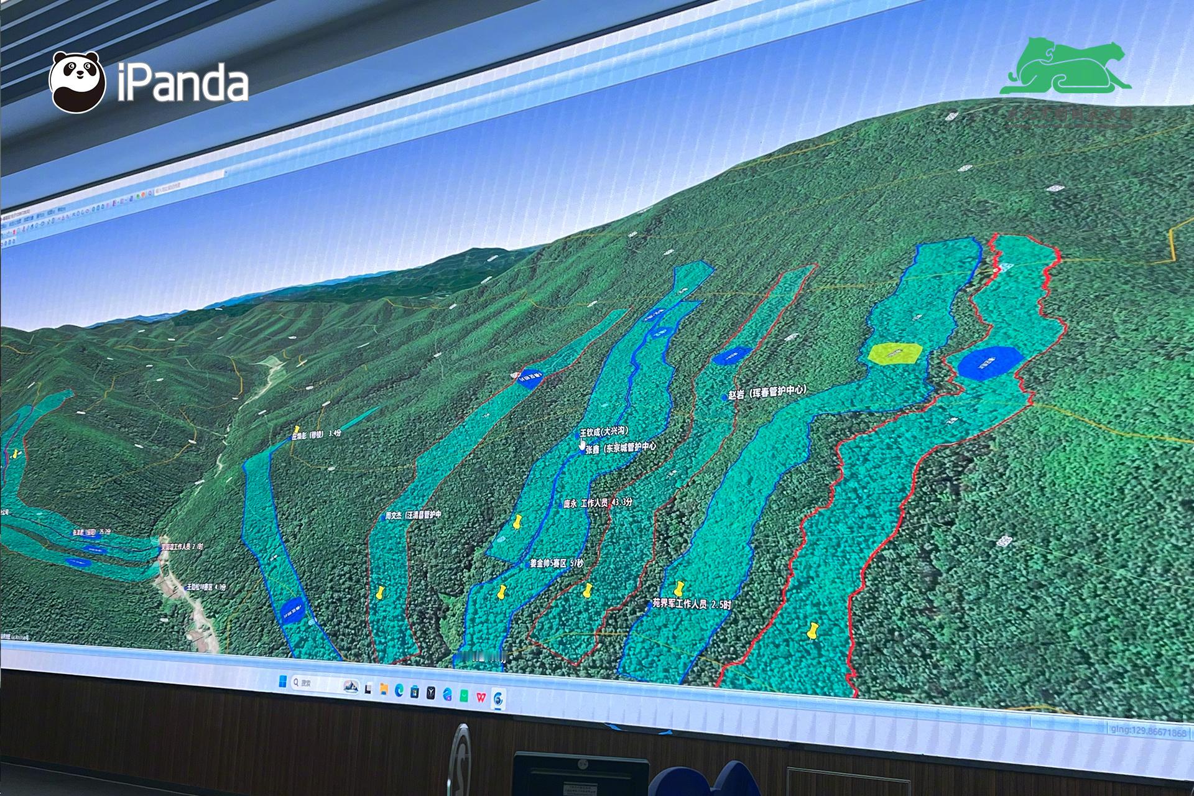Select the blue hexagon above 赵岩 label

pyautogui.click(x=732, y=356)
